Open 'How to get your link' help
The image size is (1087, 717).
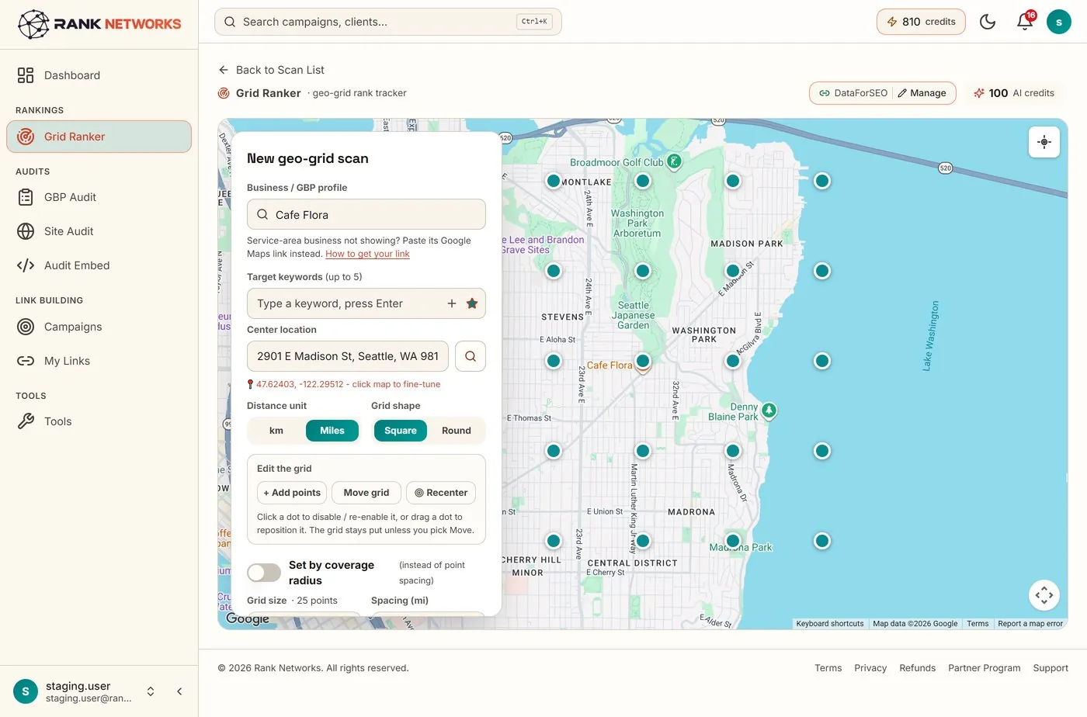[367, 254]
